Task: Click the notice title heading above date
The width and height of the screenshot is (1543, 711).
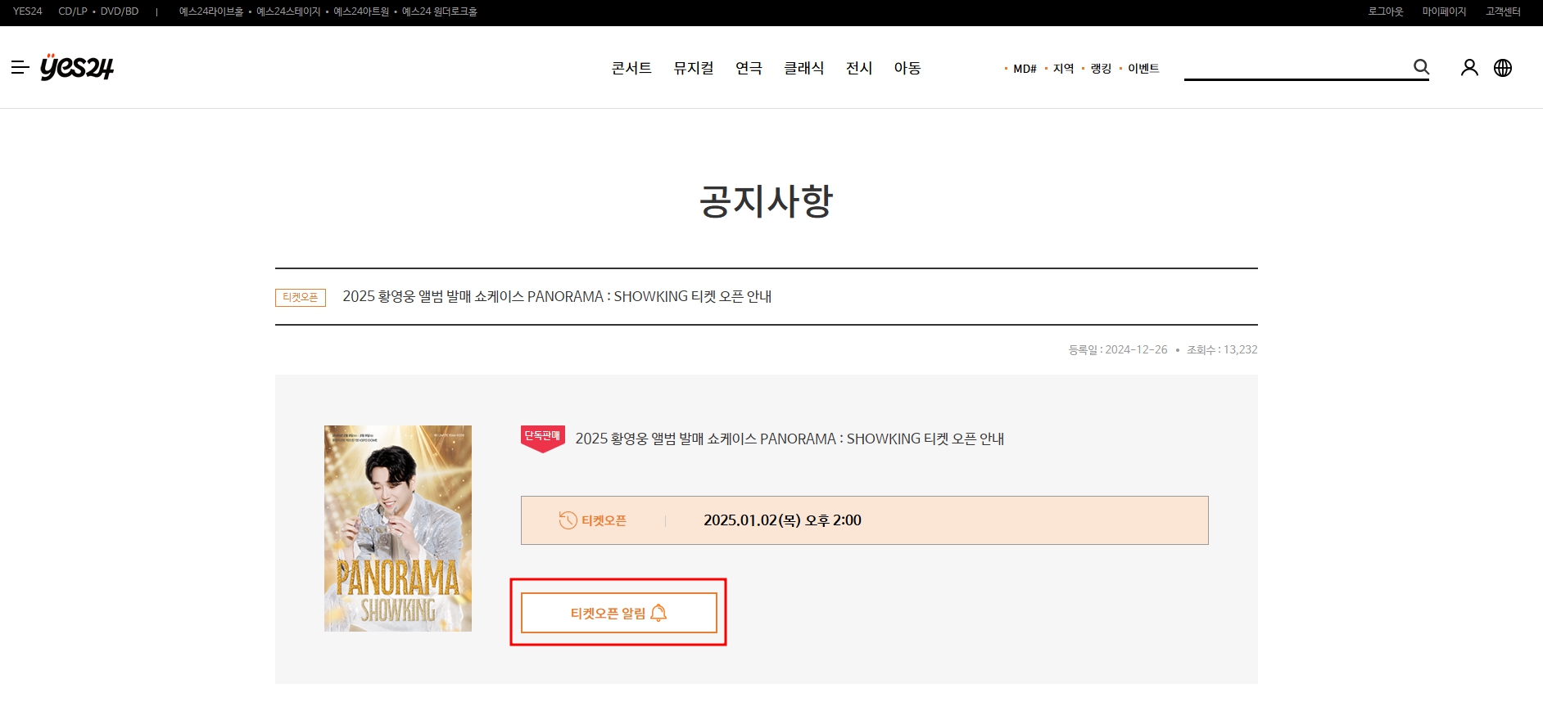Action: click(557, 296)
